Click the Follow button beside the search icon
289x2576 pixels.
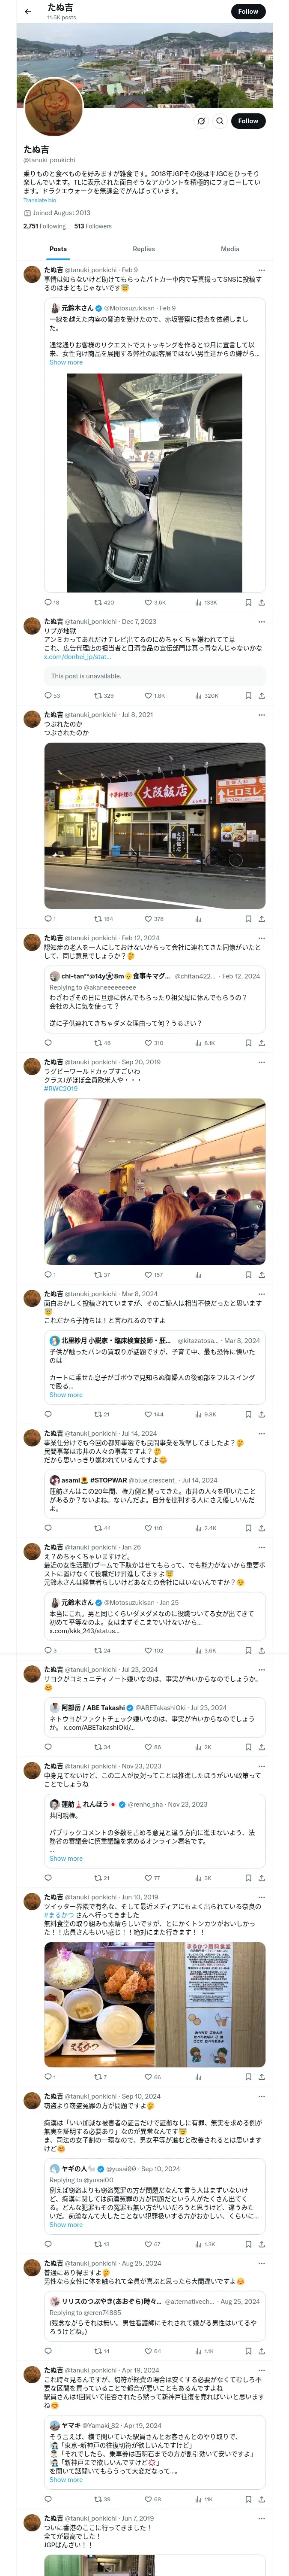248,121
